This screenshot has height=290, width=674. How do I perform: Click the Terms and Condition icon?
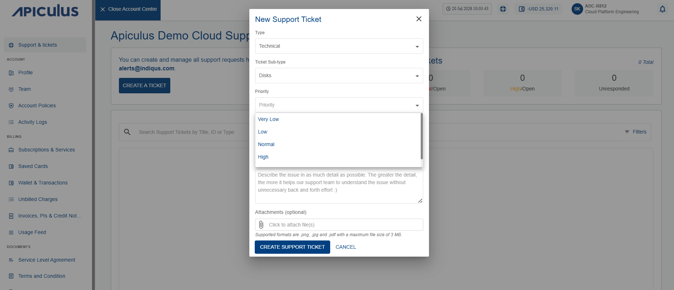pyautogui.click(x=11, y=276)
